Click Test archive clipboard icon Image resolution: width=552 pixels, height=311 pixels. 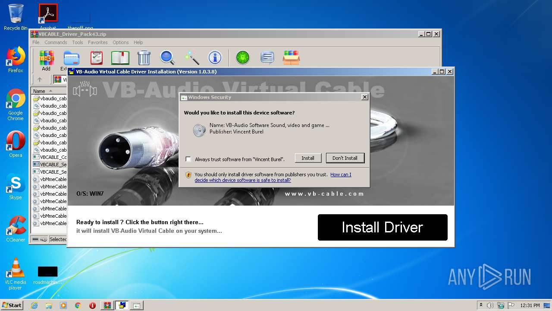pyautogui.click(x=96, y=57)
